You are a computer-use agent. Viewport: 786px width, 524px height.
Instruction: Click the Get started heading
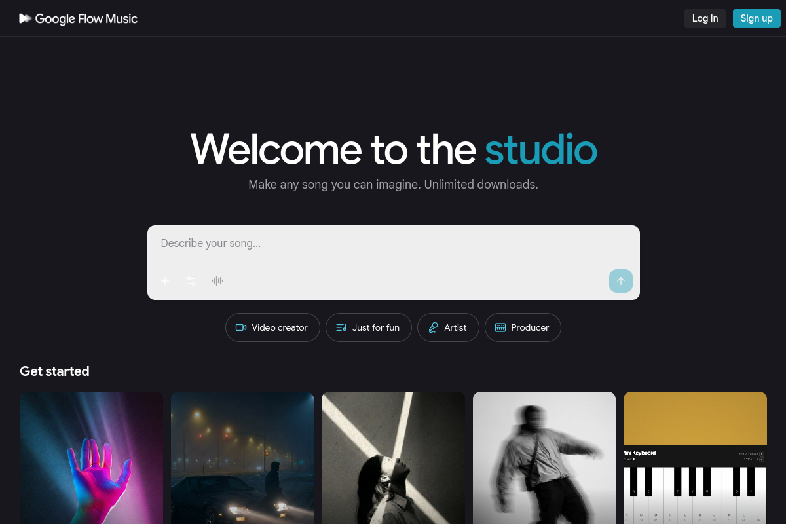point(54,371)
